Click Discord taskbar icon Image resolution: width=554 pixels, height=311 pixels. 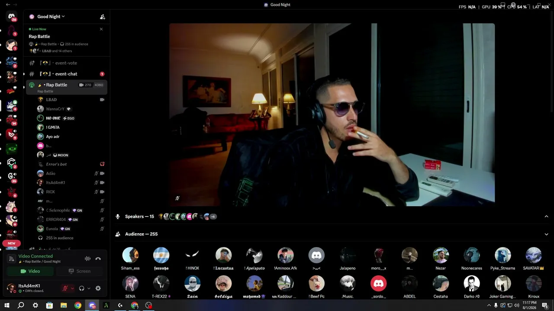pos(92,305)
